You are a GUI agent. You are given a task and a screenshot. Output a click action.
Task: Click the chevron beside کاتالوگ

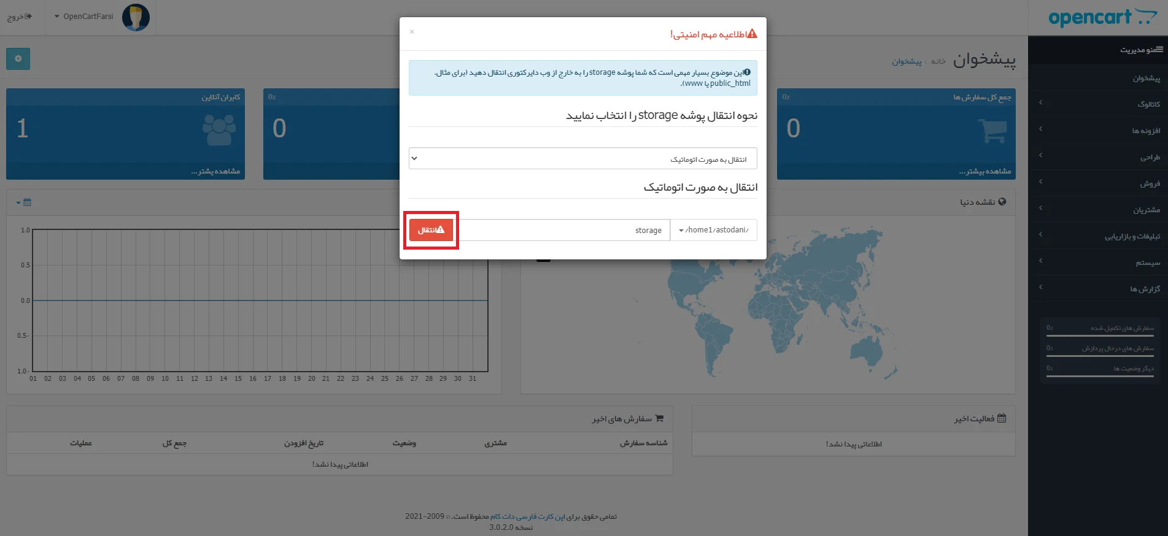coord(1040,103)
